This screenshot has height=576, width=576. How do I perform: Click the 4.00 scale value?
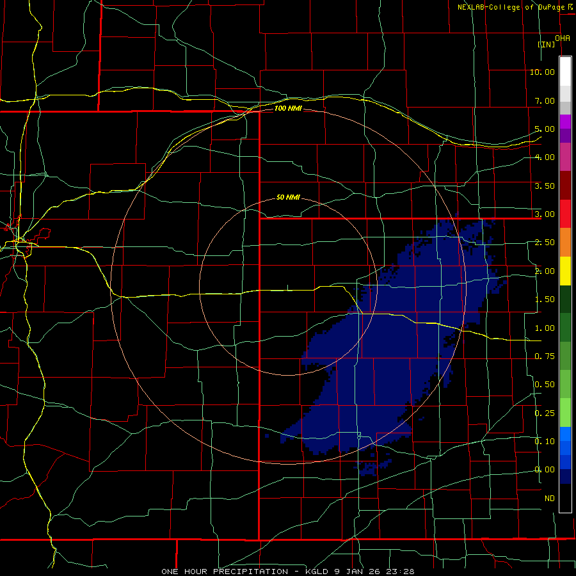(x=545, y=157)
